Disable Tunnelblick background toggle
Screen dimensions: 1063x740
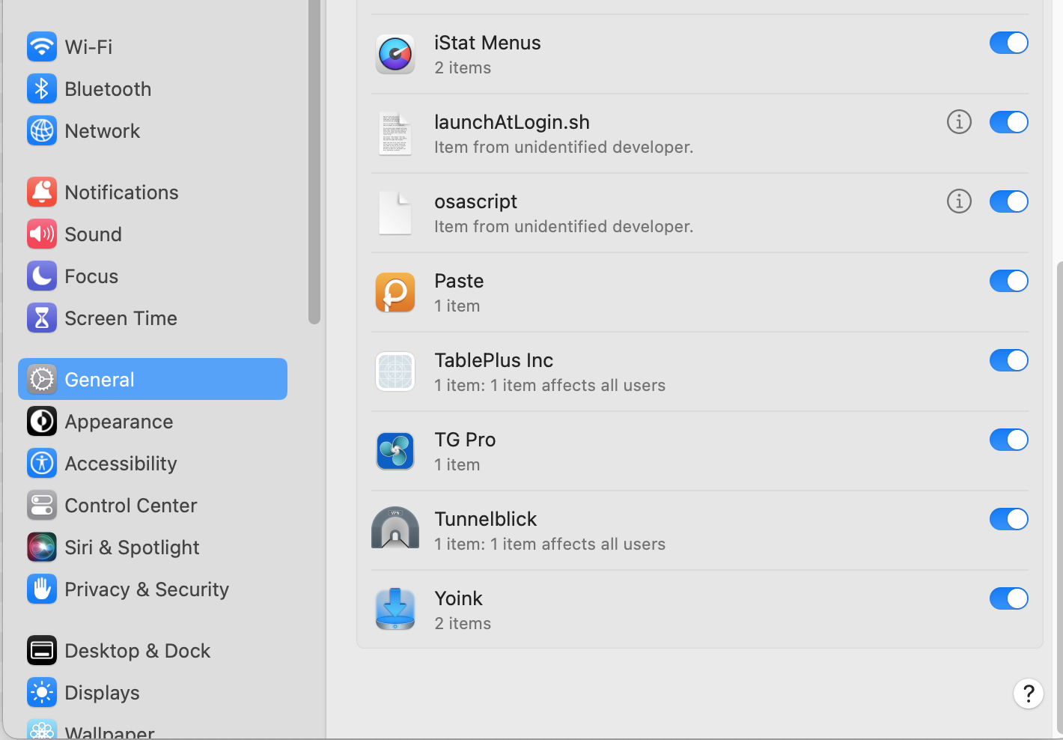(1009, 519)
